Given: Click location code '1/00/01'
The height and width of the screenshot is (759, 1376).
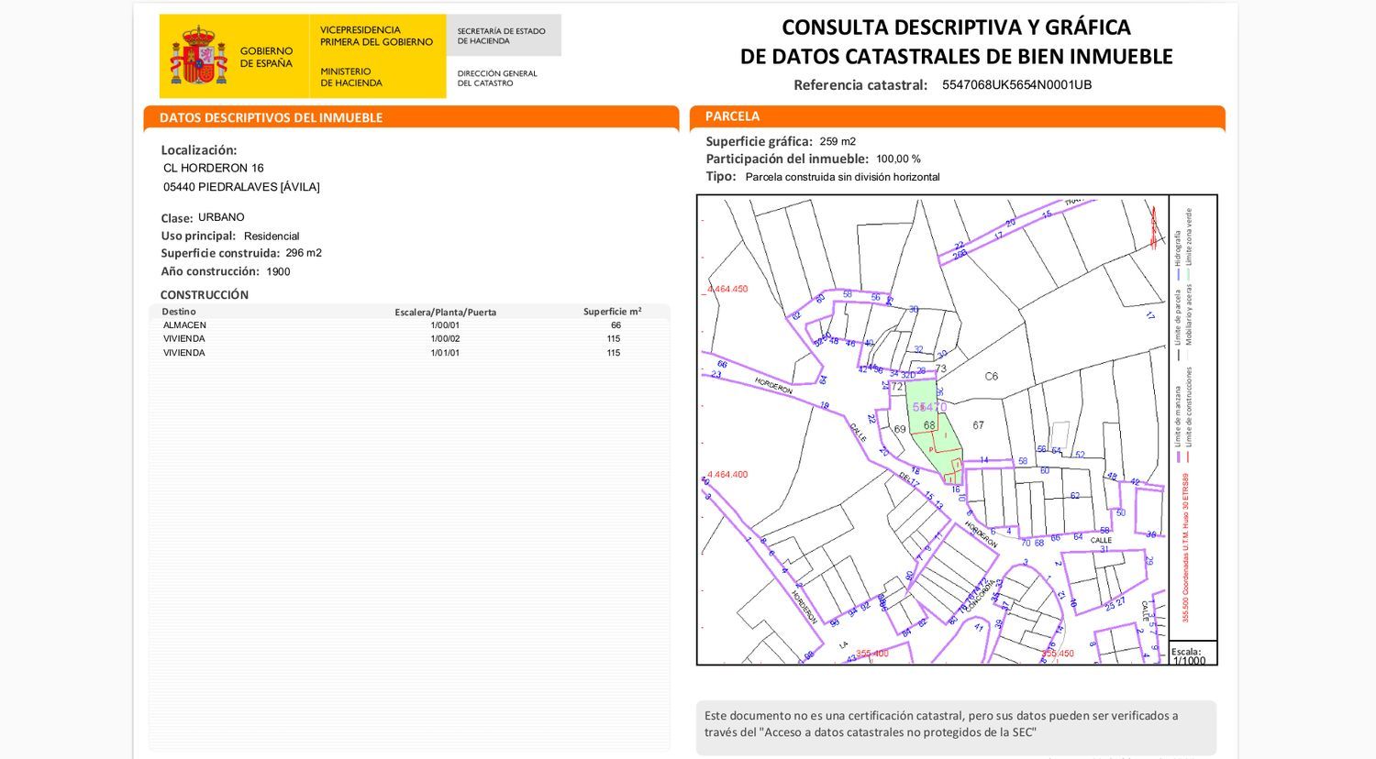Looking at the screenshot, I should pos(445,325).
